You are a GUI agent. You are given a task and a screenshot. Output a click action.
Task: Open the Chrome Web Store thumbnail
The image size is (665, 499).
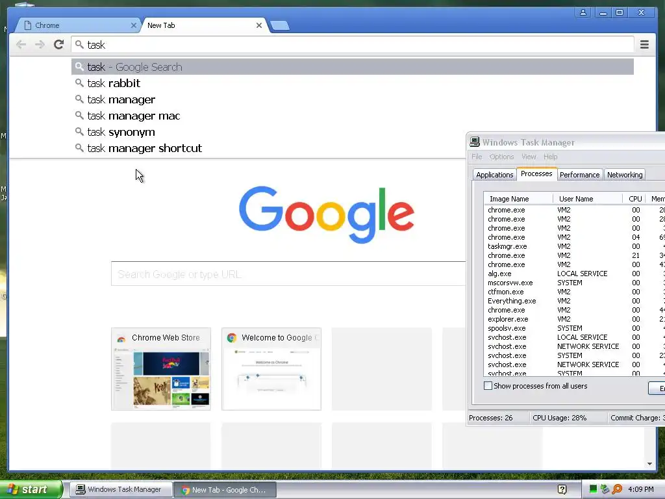pyautogui.click(x=161, y=369)
